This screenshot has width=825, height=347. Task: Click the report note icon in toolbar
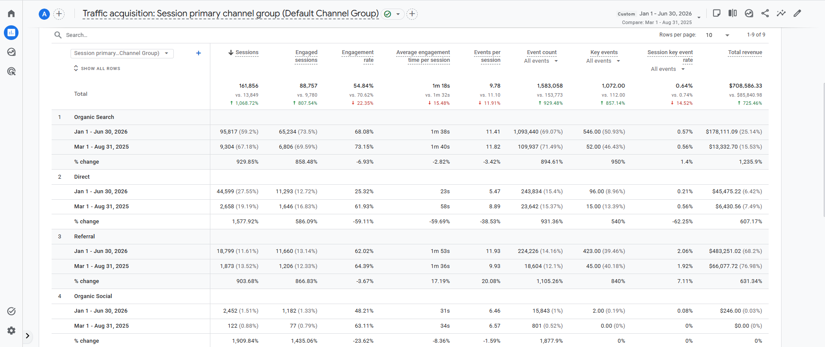coord(717,13)
